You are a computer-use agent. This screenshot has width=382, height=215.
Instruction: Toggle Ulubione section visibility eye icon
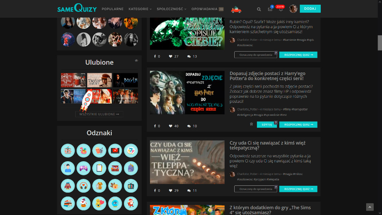pos(137,61)
